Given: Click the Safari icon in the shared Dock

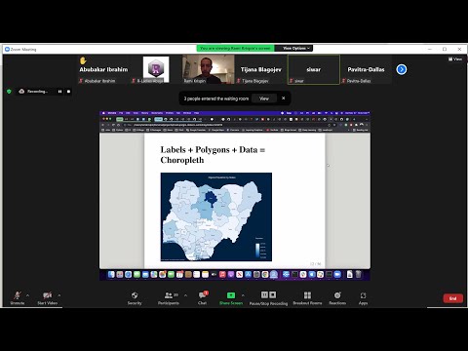Looking at the screenshot, I should tap(128, 274).
